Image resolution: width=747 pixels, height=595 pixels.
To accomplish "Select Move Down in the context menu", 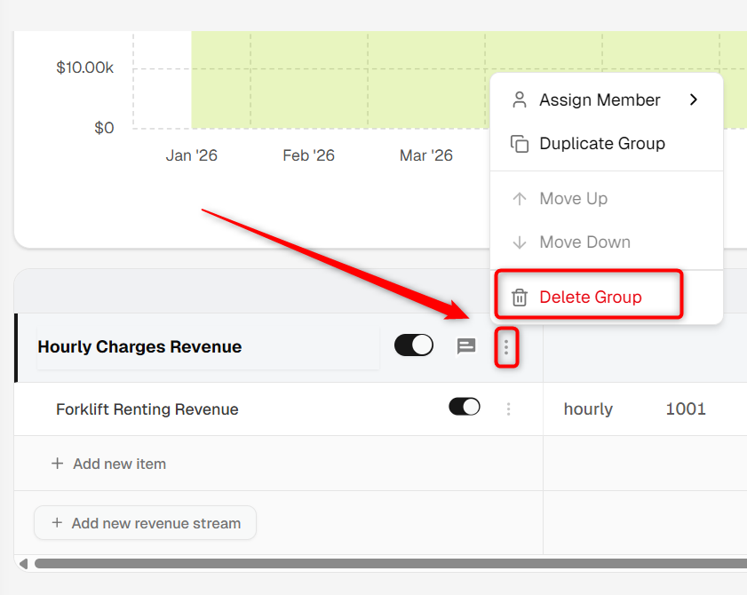I will click(x=606, y=242).
